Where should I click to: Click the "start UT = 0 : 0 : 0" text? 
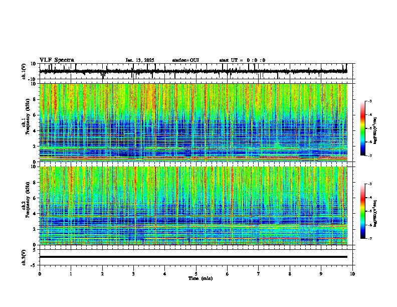(x=242, y=60)
